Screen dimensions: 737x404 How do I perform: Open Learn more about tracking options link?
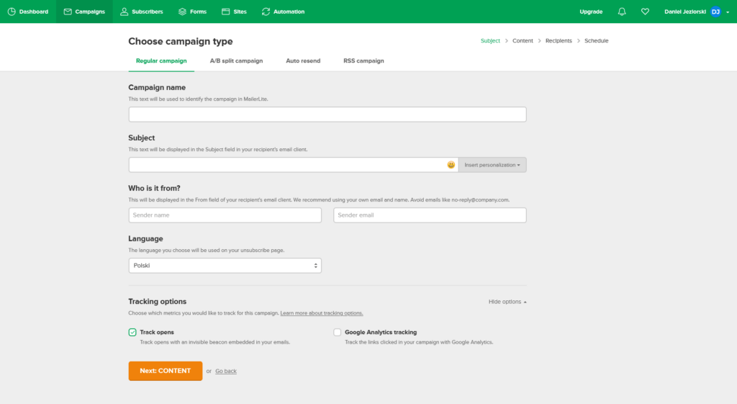[x=322, y=313]
